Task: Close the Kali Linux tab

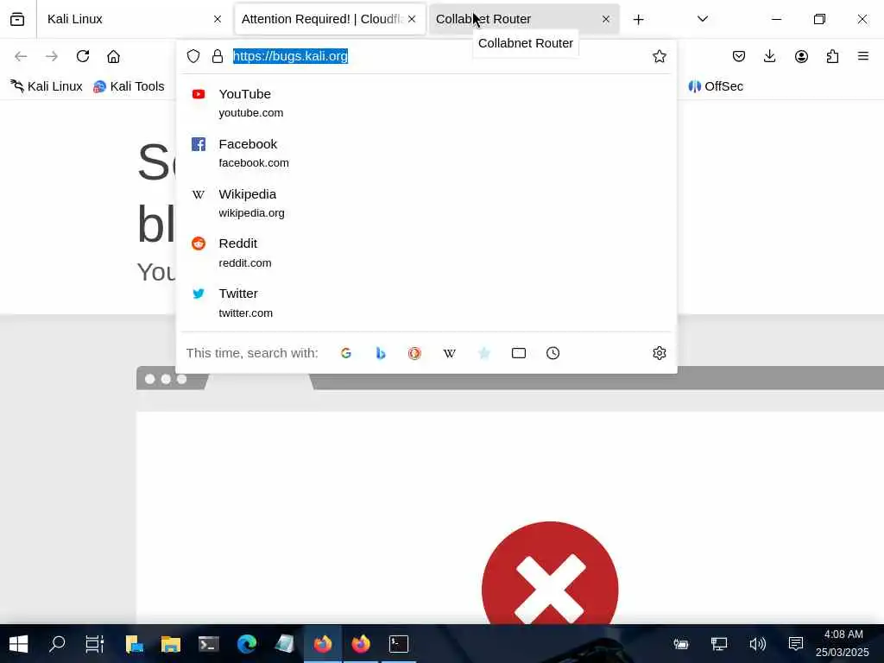Action: 218,19
